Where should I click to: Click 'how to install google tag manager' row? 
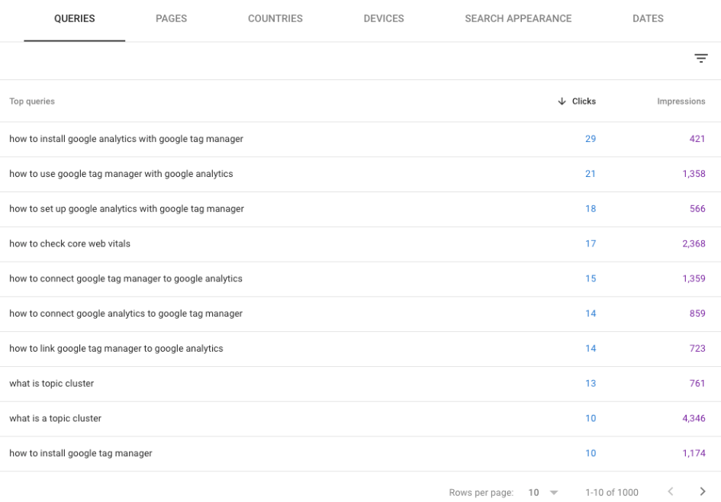click(360, 454)
